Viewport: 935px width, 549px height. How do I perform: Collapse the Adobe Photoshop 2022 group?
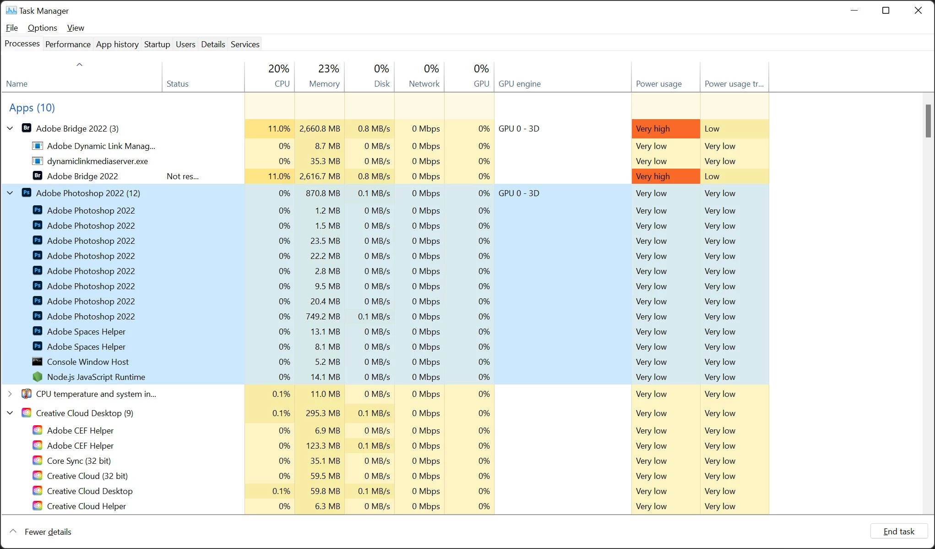point(10,193)
